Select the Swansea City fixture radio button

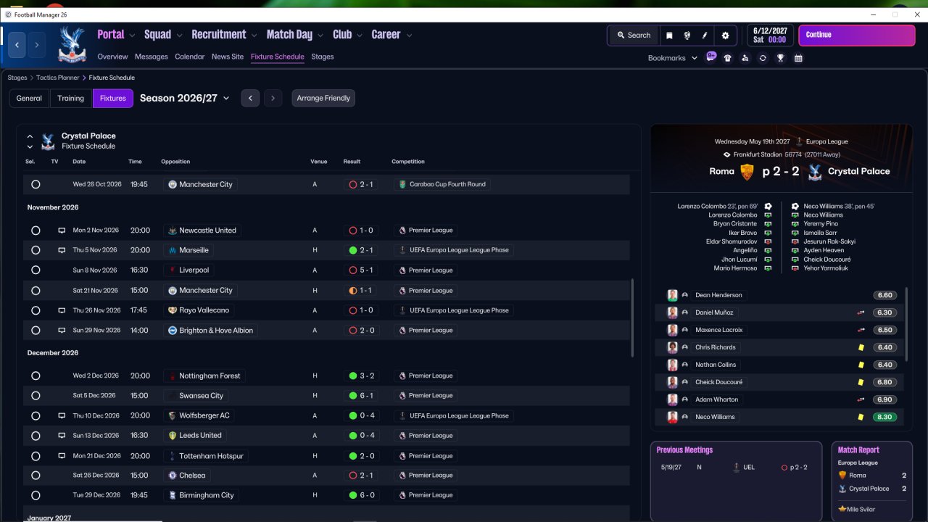click(x=36, y=396)
